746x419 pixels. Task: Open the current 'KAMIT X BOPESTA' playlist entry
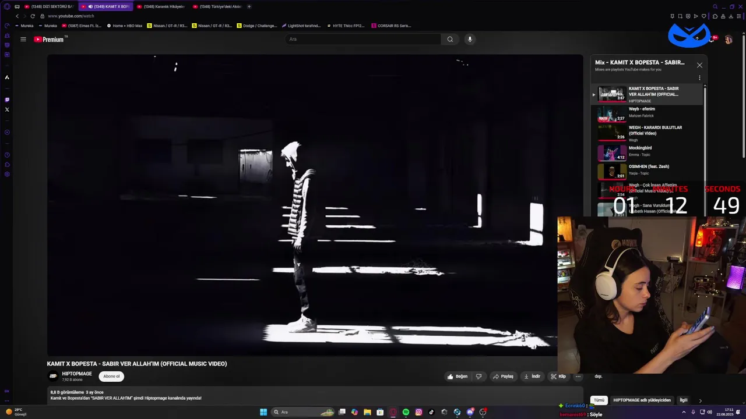pyautogui.click(x=647, y=94)
